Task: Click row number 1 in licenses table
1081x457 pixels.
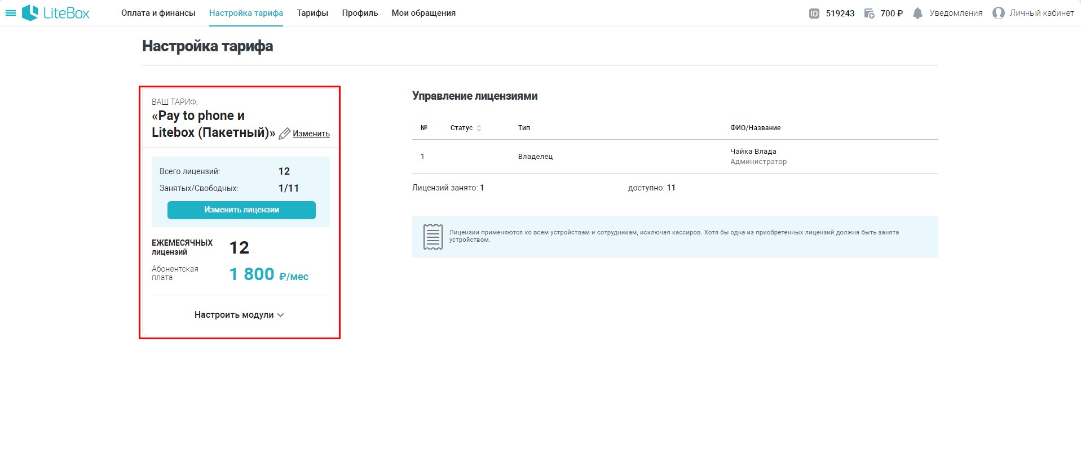Action: pos(422,157)
